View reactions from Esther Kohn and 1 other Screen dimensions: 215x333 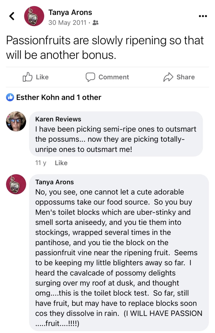pos(59,97)
